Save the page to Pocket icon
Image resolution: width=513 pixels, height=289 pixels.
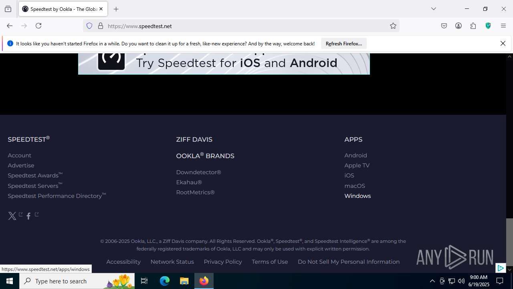[444, 26]
